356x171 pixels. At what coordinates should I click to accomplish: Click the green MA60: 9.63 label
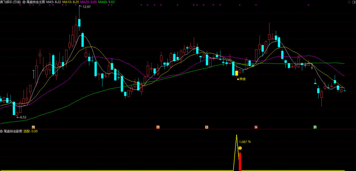point(106,2)
